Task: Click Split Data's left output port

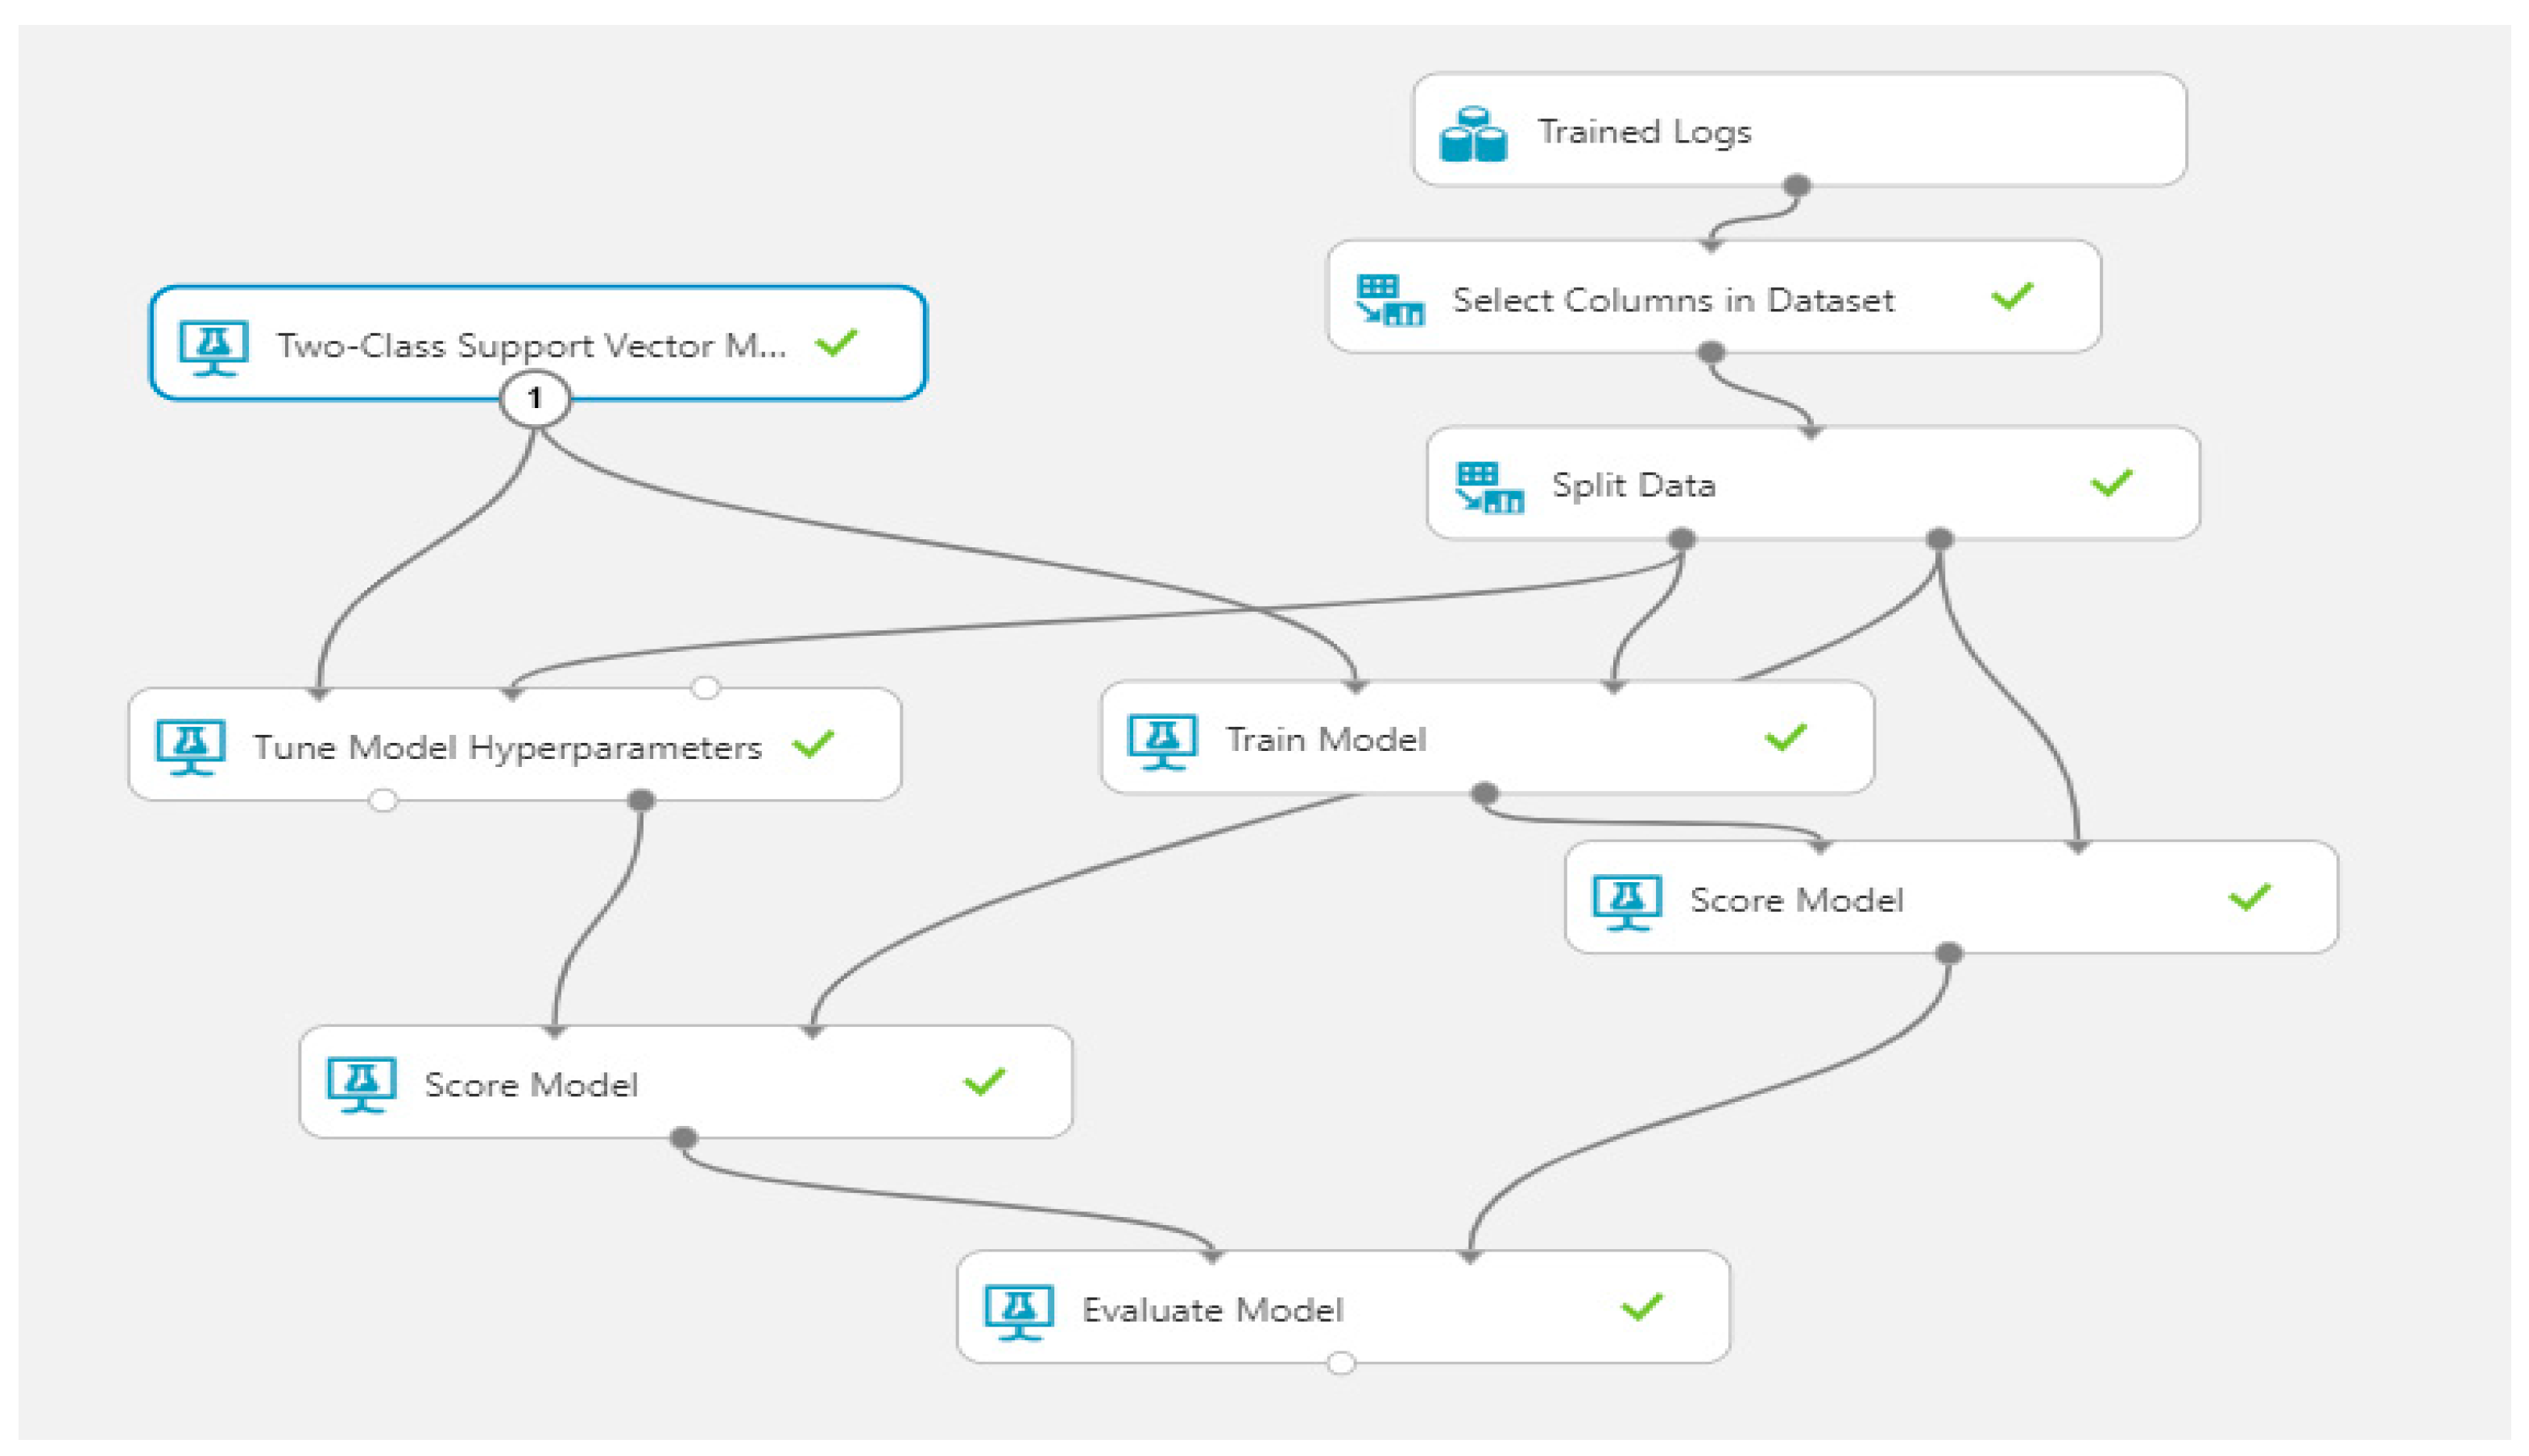Action: (x=1682, y=540)
